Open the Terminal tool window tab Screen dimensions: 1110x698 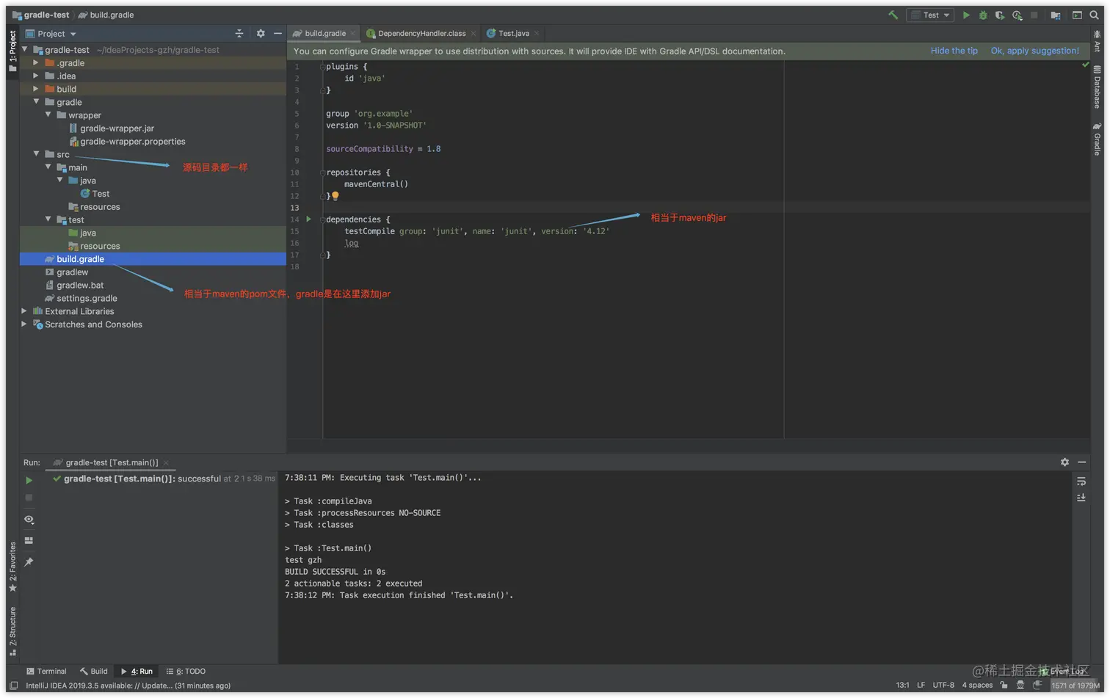pos(46,671)
